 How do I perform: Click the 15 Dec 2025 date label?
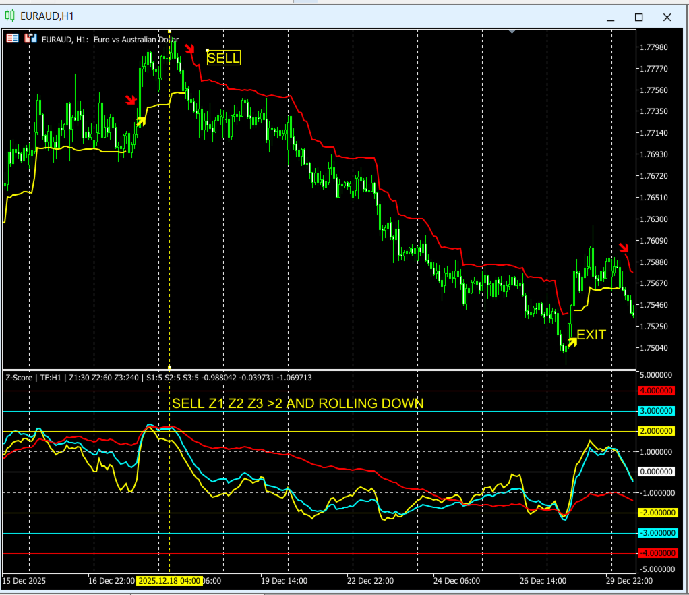tap(24, 581)
